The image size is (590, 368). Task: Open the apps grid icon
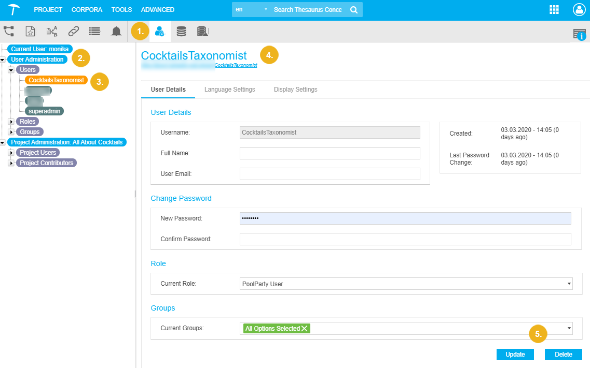[554, 10]
